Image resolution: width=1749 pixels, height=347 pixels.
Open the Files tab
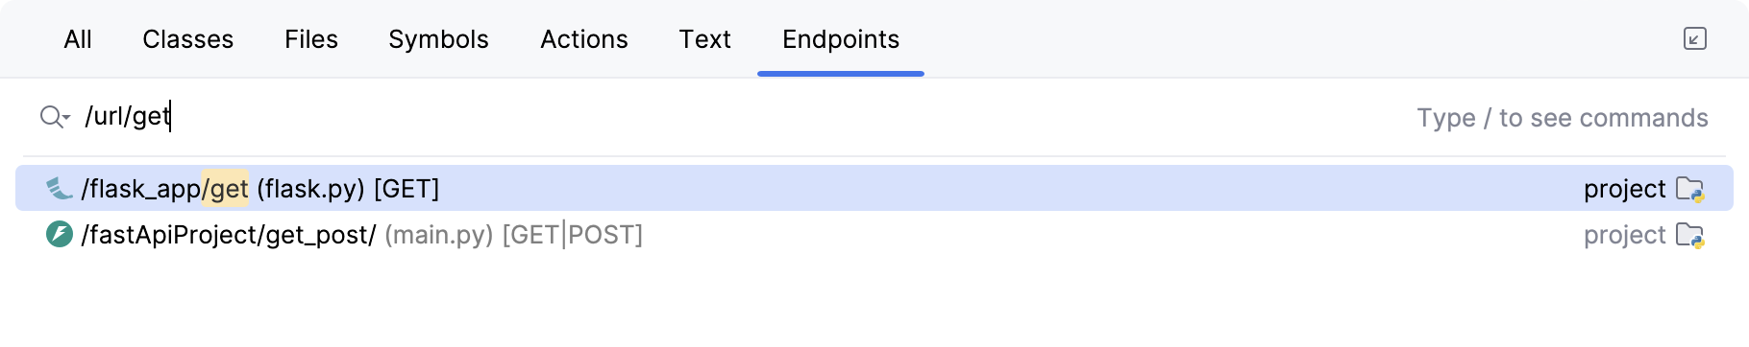(311, 39)
